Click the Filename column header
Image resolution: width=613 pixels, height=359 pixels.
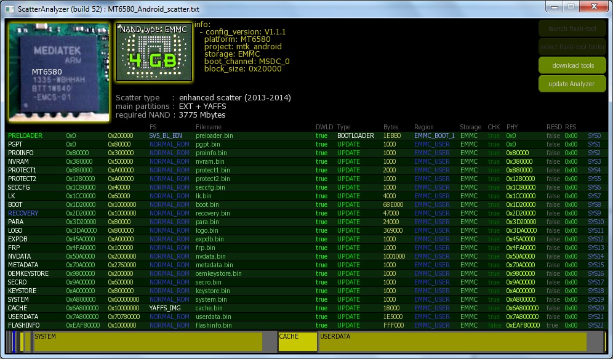coord(209,127)
